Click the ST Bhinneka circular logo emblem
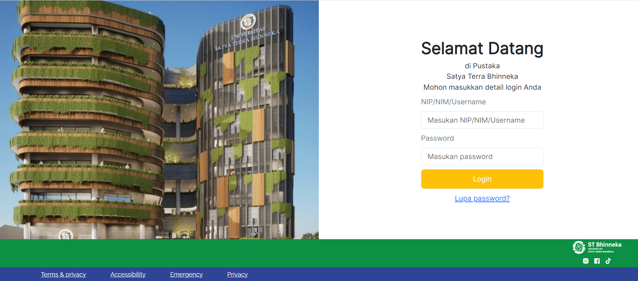Image resolution: width=638 pixels, height=281 pixels. pos(579,247)
